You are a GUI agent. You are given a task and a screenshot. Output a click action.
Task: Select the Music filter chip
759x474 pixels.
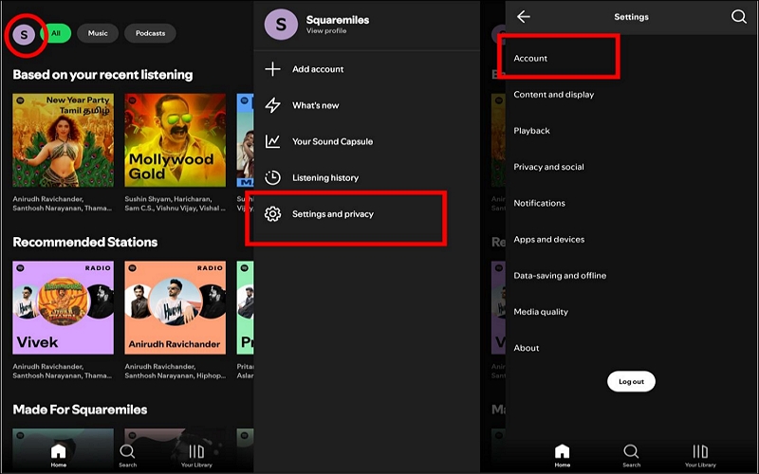point(98,33)
